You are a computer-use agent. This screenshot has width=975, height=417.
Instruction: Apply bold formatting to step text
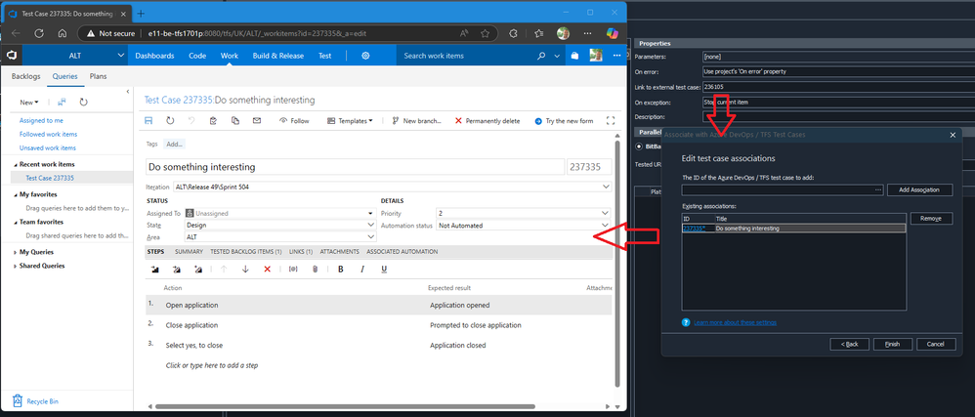(341, 270)
